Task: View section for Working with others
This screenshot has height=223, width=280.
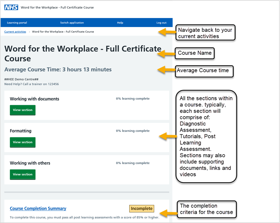Action: tap(23, 174)
